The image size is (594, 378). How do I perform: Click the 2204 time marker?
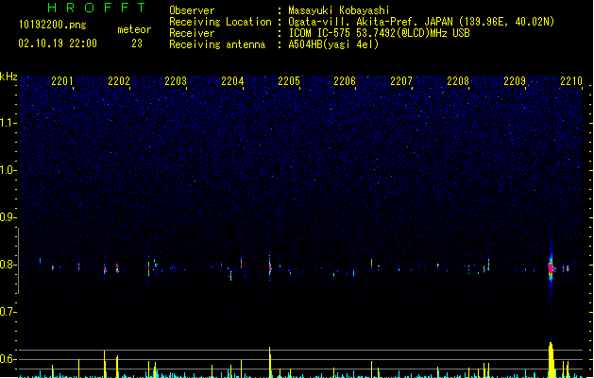point(232,81)
